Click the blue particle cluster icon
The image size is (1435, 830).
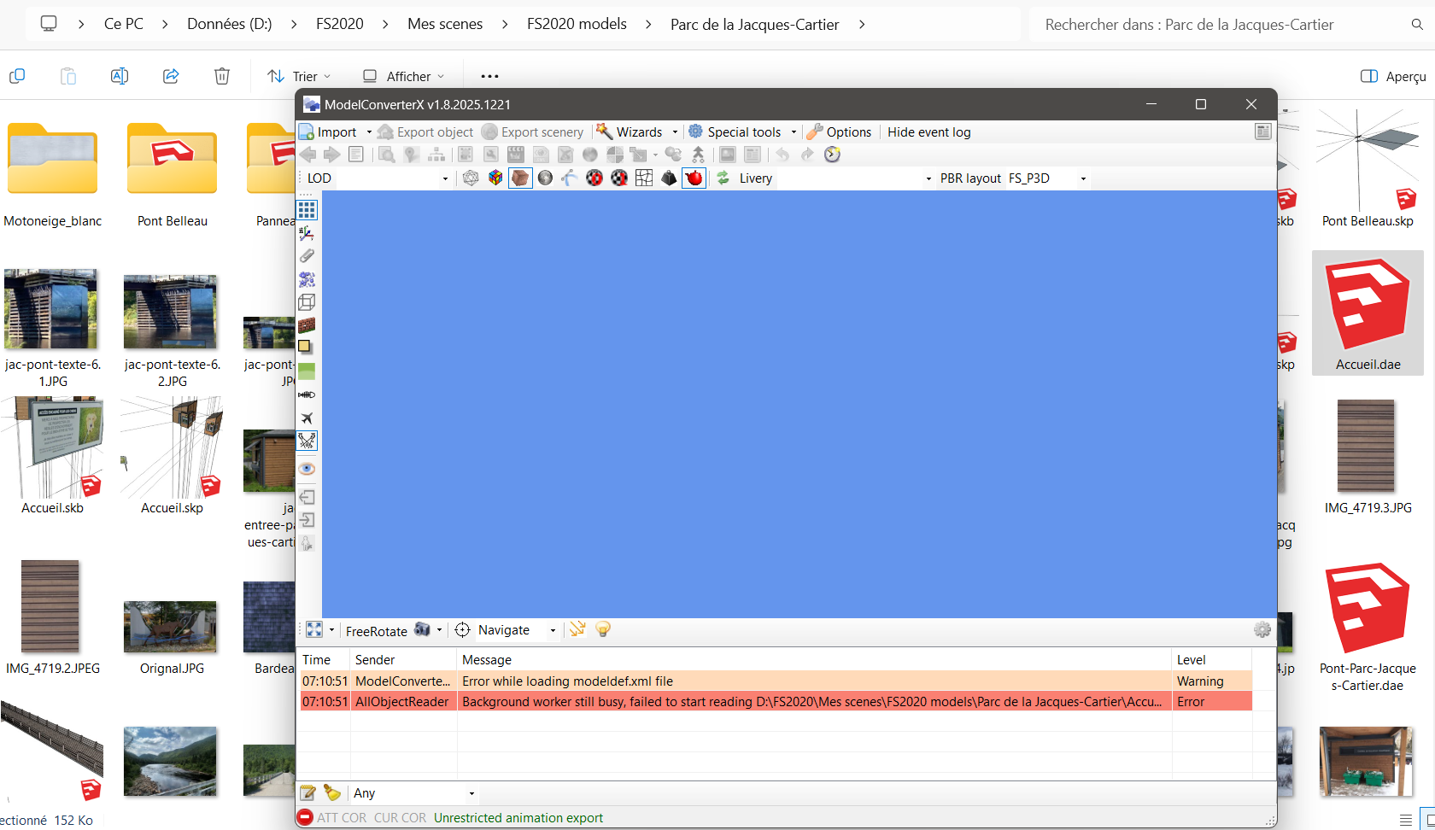click(x=307, y=279)
